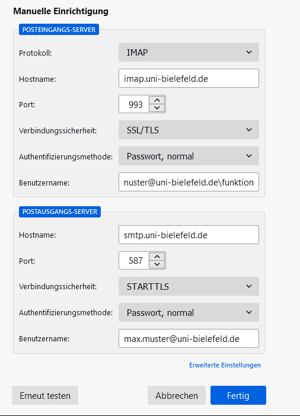This screenshot has height=416, width=300.
Task: Increase incoming server port with up arrow
Action: (x=157, y=100)
